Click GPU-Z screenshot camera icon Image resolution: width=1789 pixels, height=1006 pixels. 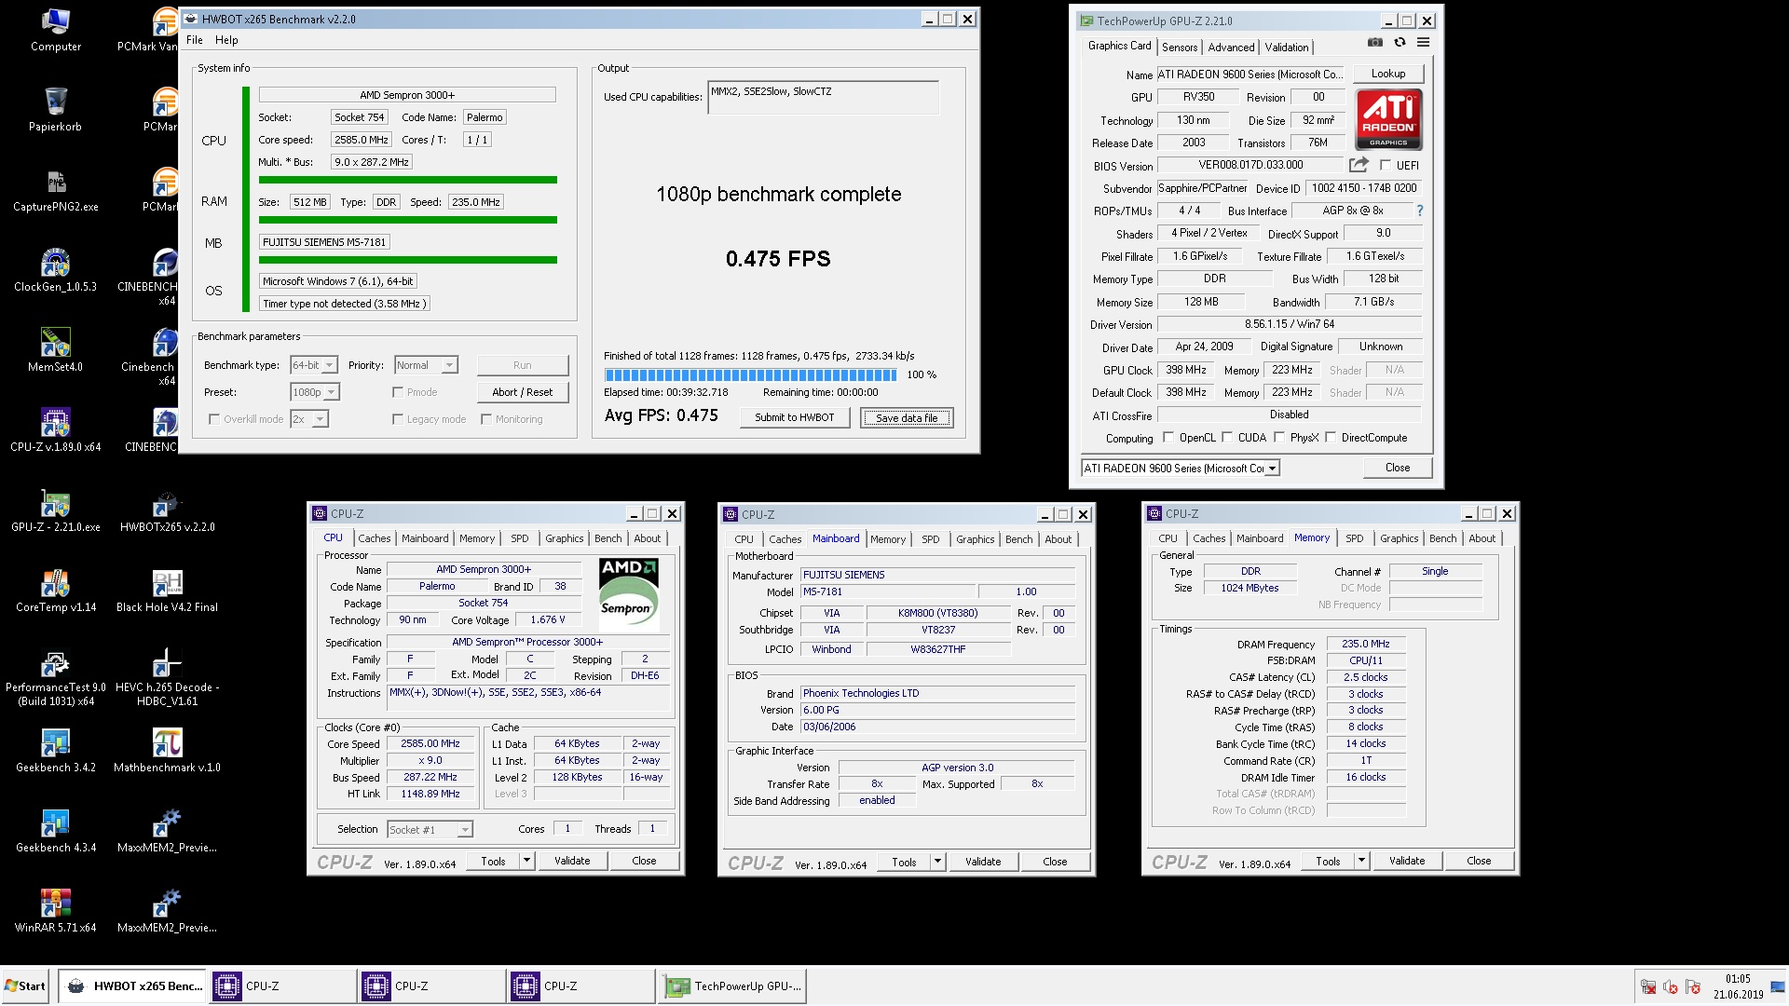point(1374,42)
